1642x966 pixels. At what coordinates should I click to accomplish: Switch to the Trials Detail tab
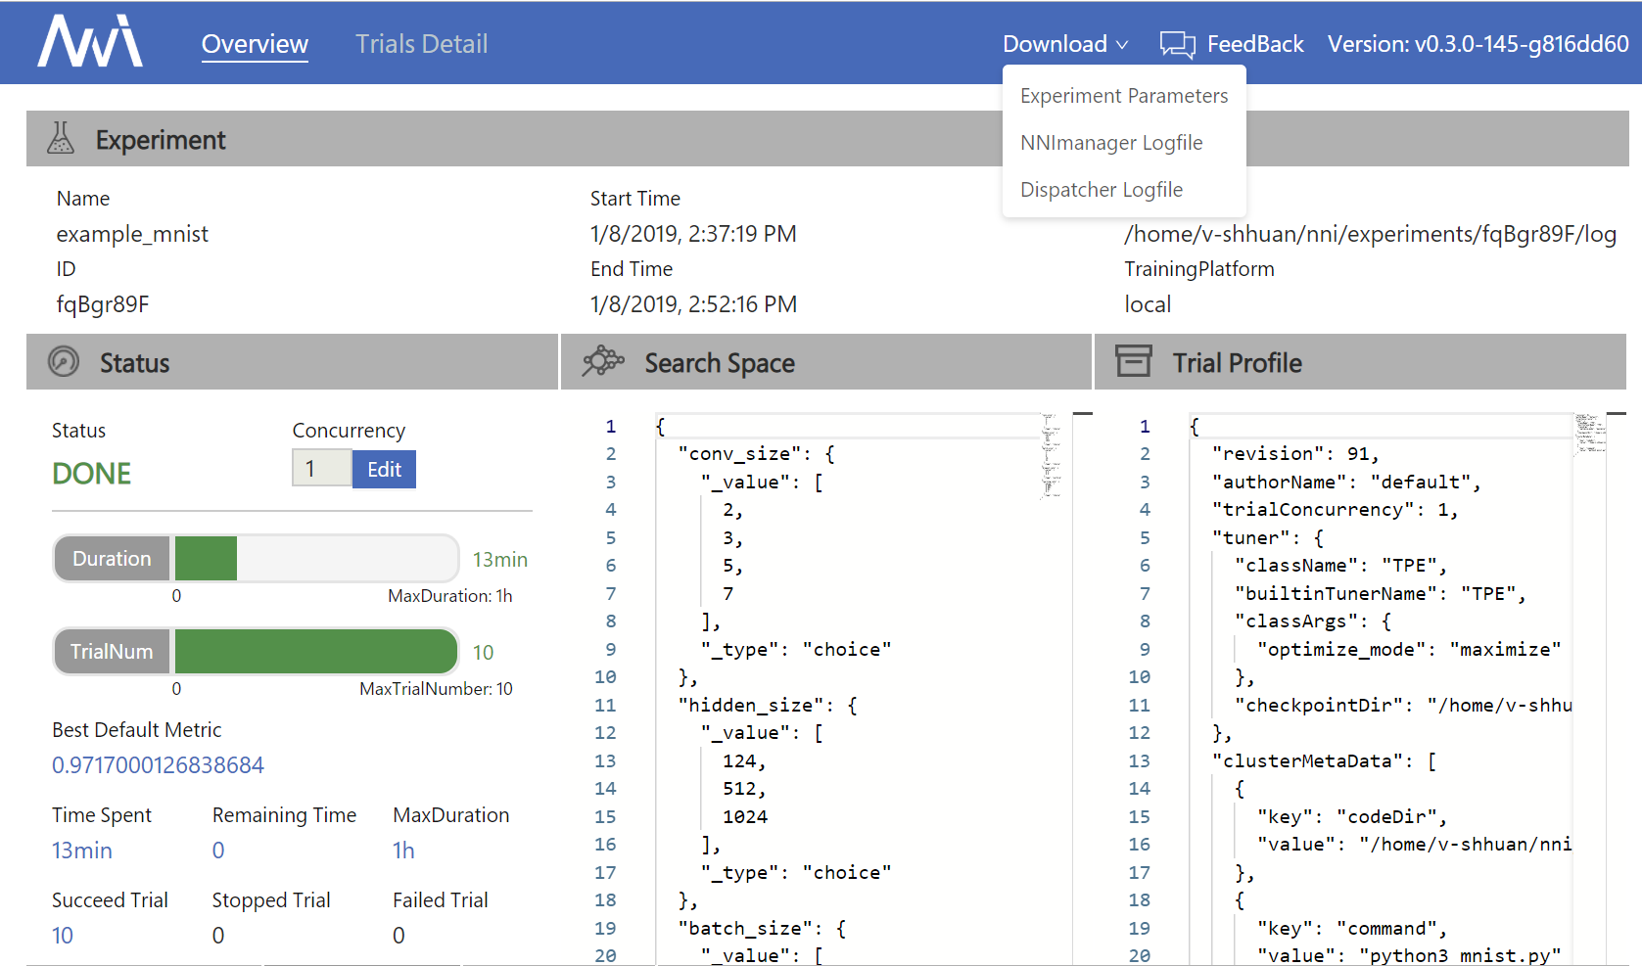421,43
